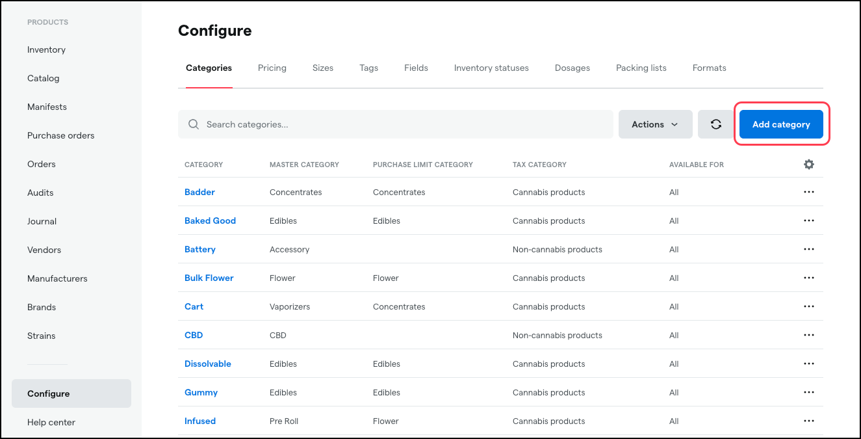Screen dimensions: 861x439
Task: Open the ellipsis menu for the Gummy row
Action: coord(808,392)
